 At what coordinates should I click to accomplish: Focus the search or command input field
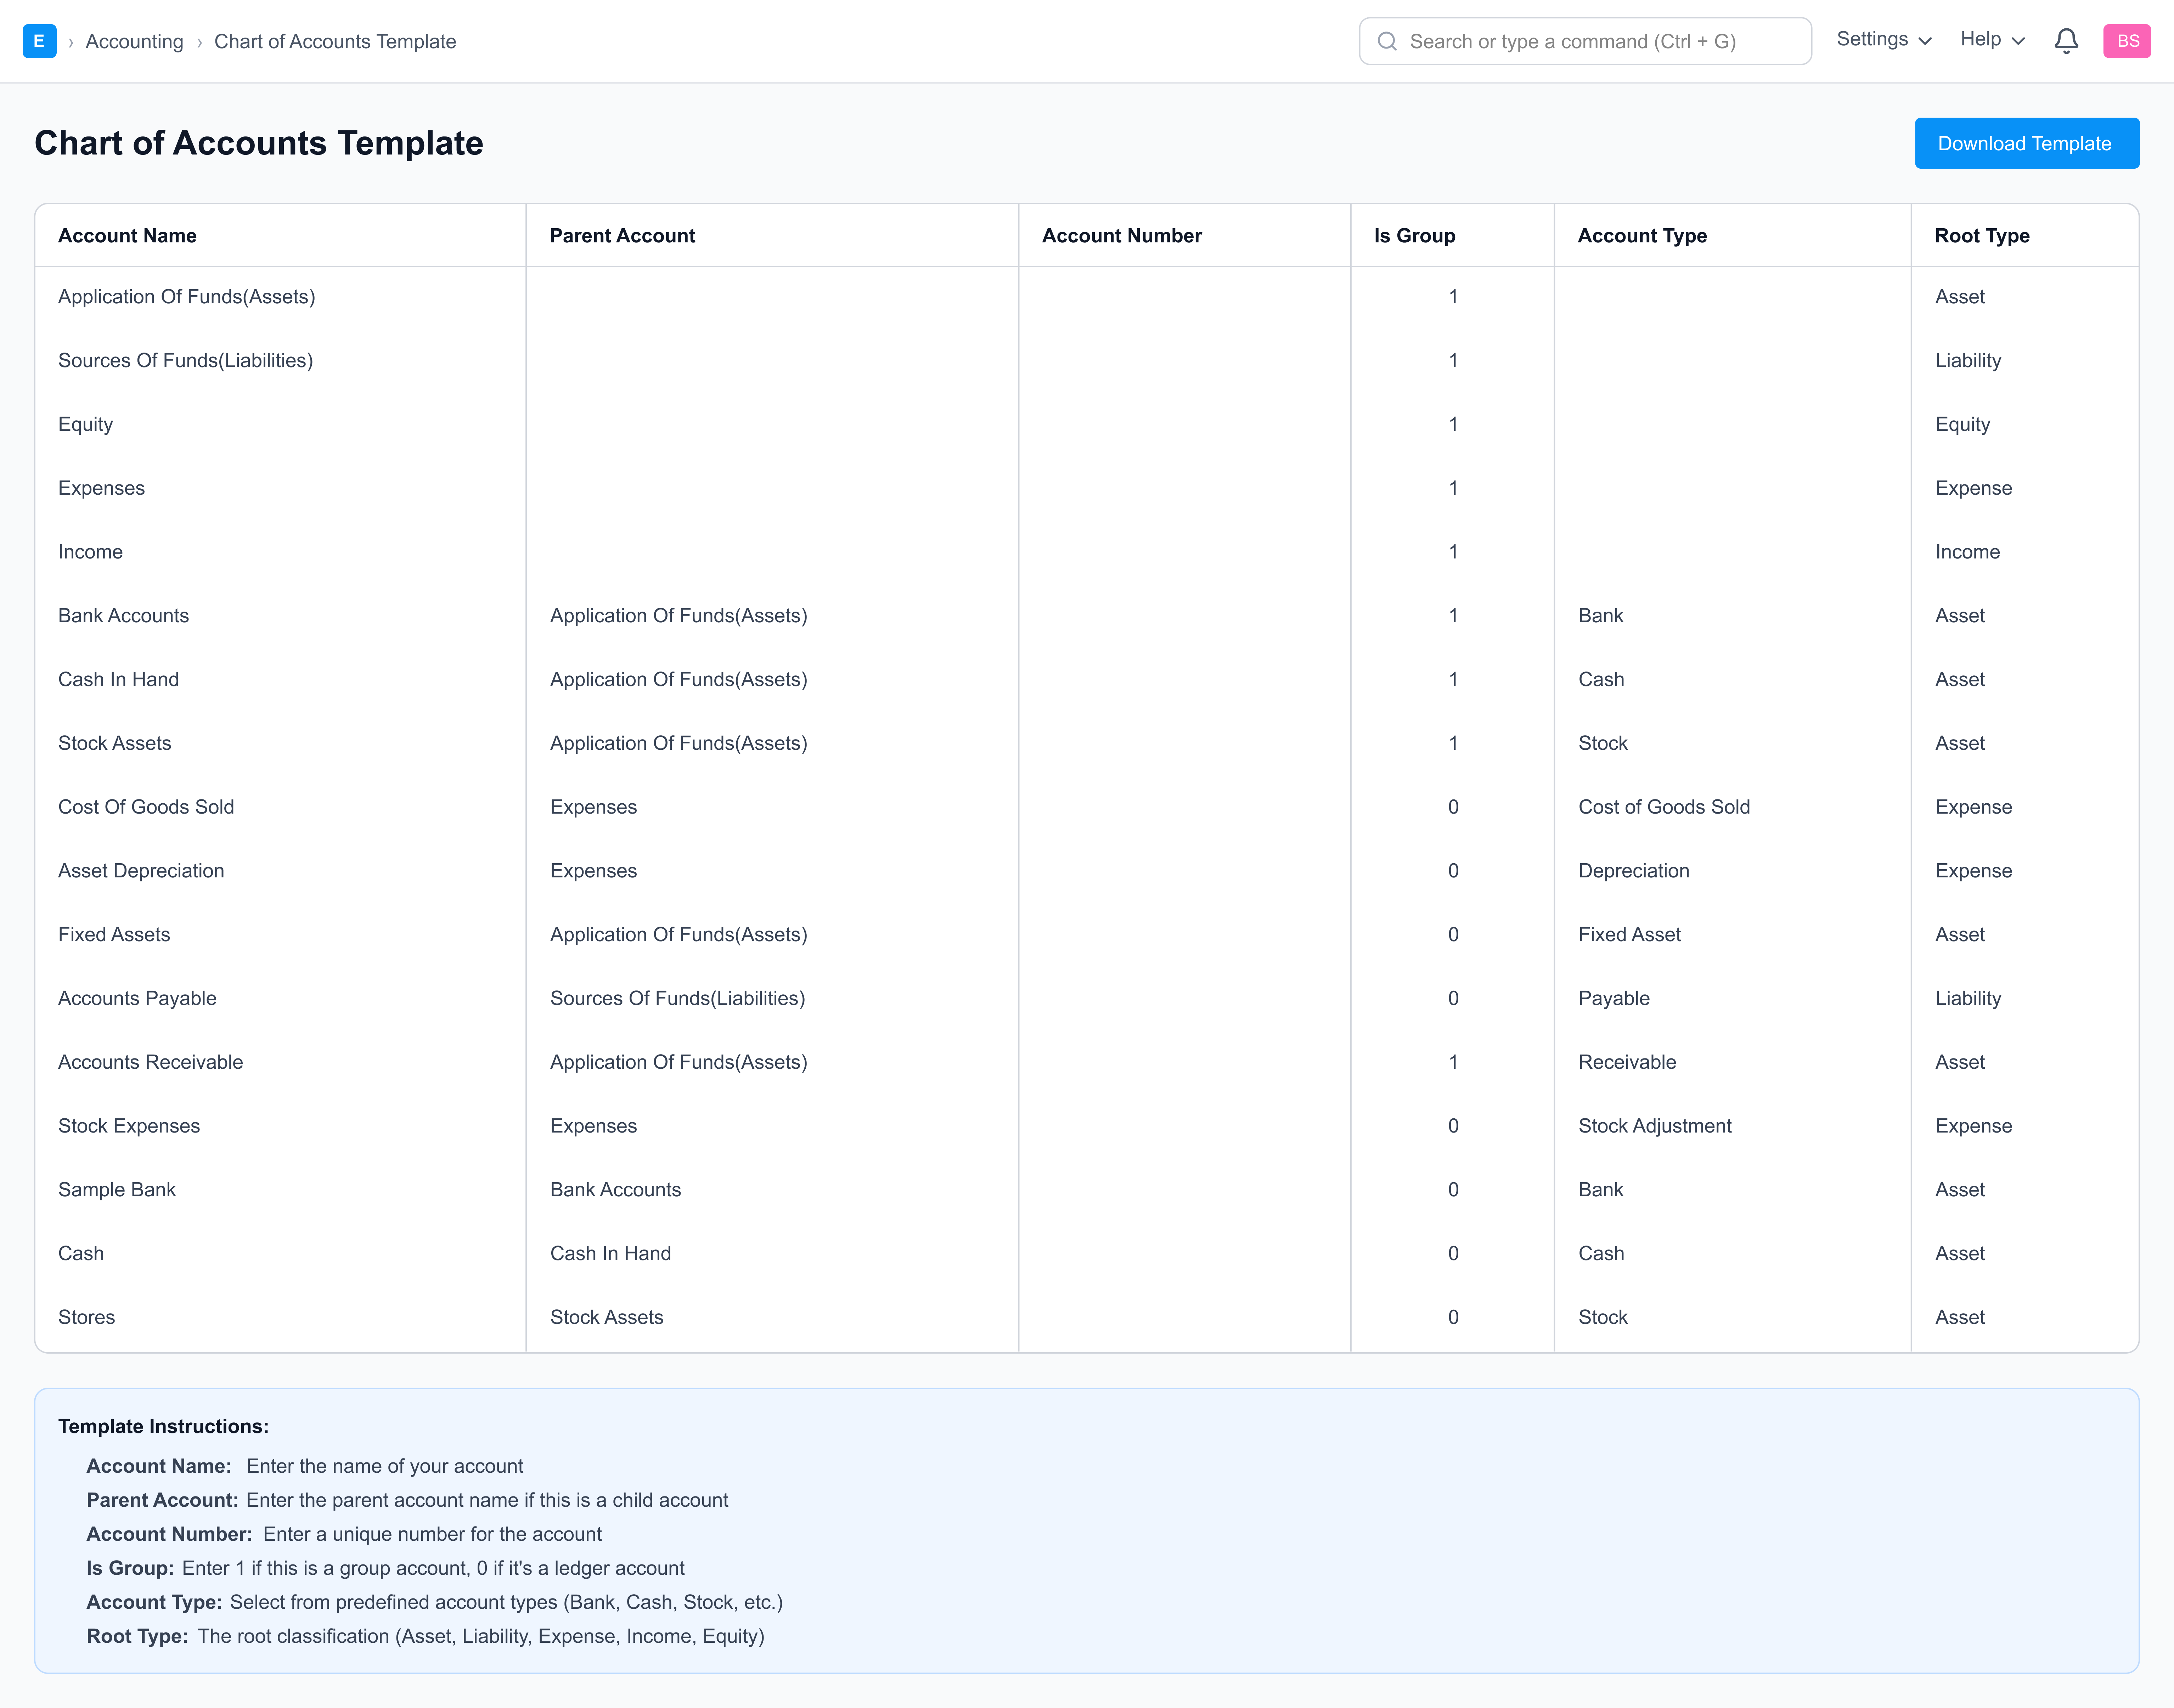click(x=1585, y=41)
